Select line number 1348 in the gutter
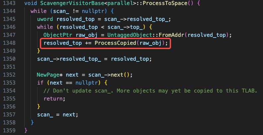The height and width of the screenshot is (135, 263). pos(9,43)
